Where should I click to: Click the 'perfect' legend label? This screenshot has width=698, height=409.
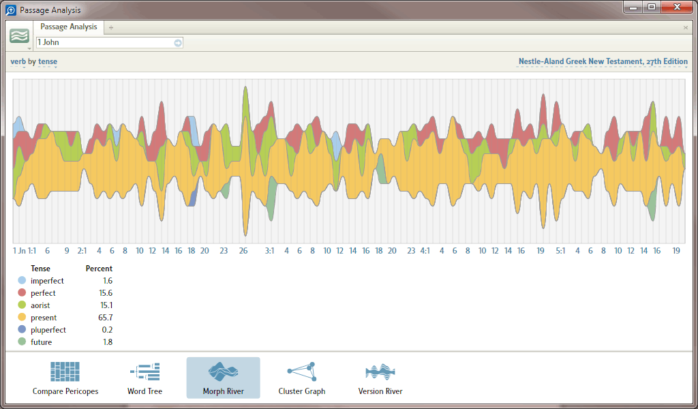pyautogui.click(x=43, y=293)
